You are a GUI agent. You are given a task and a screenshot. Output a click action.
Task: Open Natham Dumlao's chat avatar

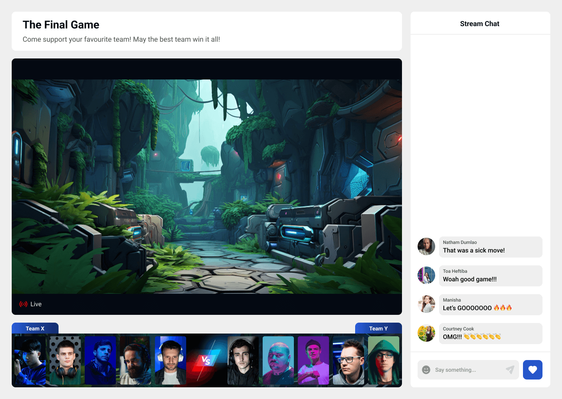tap(426, 247)
